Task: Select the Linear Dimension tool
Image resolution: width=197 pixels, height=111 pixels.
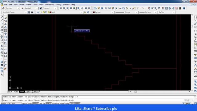Action: pos(195,17)
